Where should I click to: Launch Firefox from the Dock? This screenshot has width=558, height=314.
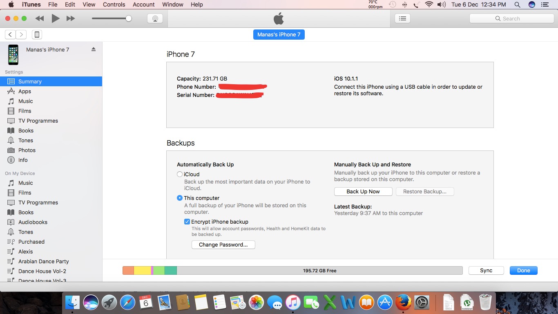[403, 303]
